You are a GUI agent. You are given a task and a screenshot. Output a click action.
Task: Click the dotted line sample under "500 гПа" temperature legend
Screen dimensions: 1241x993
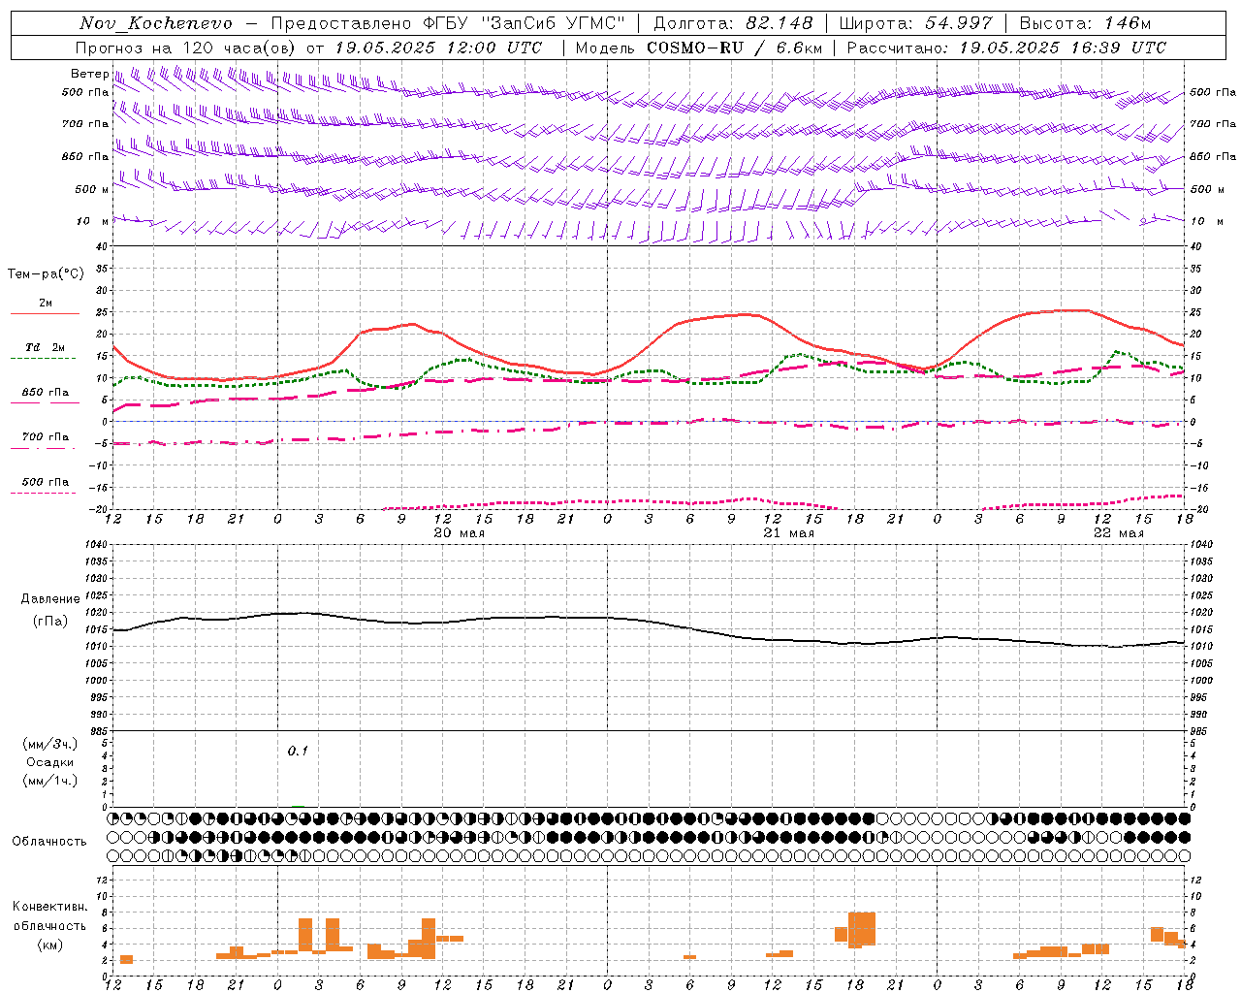(x=43, y=493)
